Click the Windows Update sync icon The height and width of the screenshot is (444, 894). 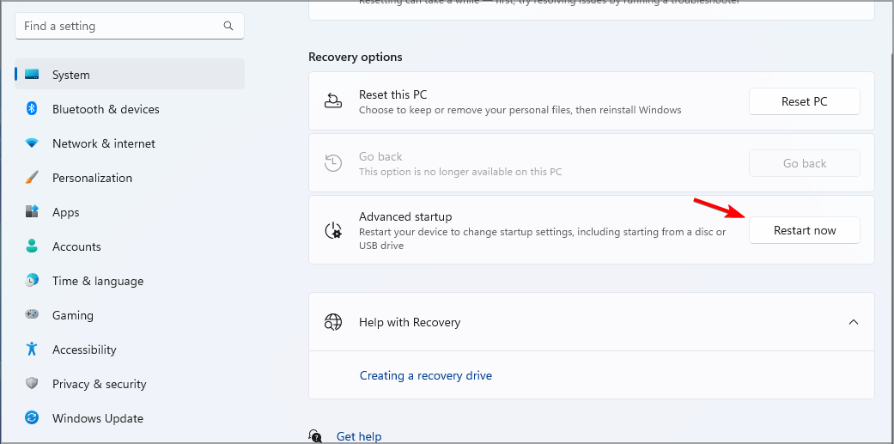(32, 418)
